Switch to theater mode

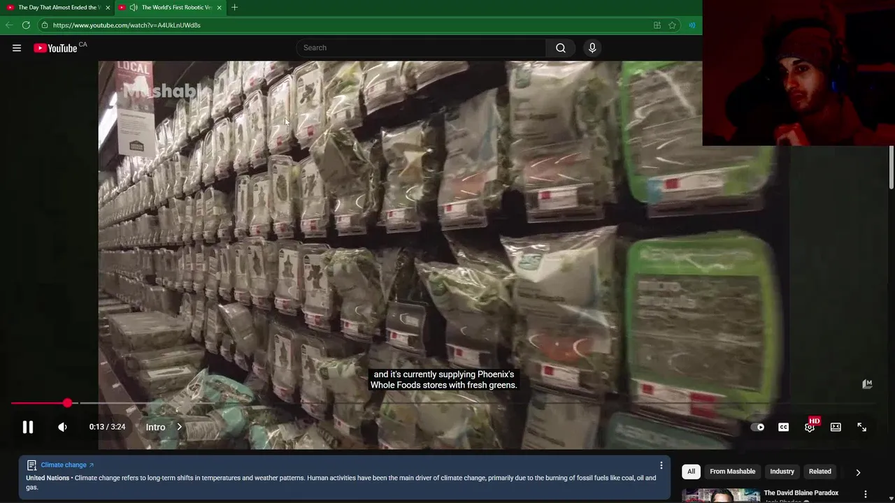(836, 427)
